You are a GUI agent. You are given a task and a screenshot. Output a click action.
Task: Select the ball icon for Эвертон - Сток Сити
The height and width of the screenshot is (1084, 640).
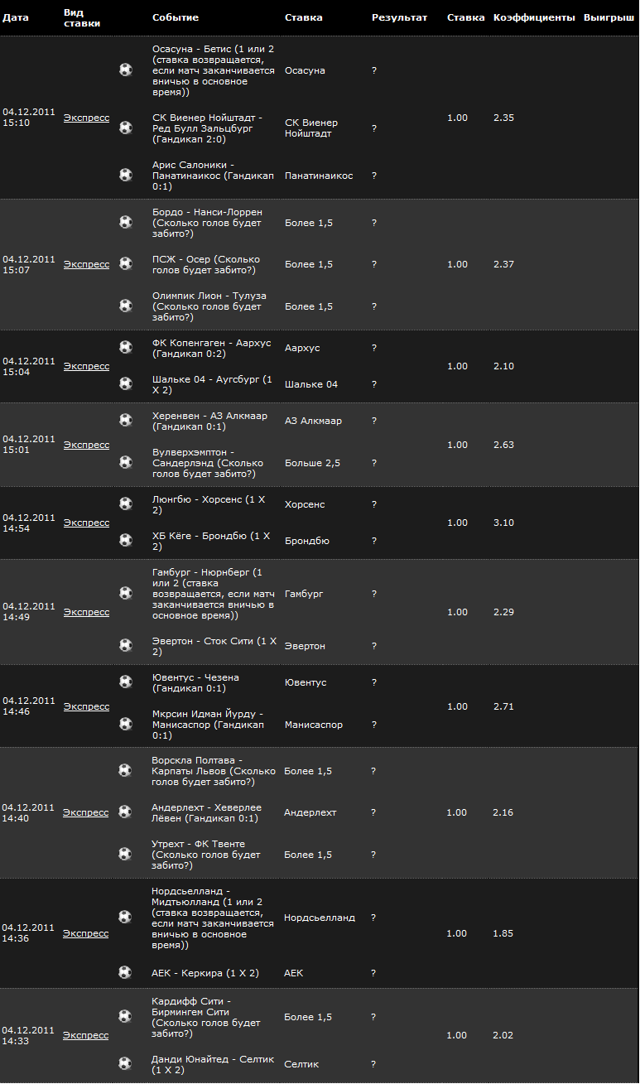pyautogui.click(x=125, y=645)
